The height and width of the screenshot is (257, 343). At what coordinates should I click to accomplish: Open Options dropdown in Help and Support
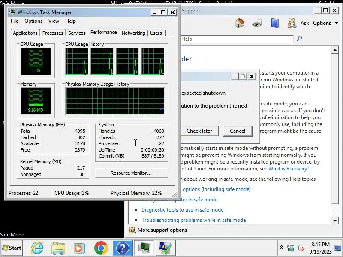[325, 23]
